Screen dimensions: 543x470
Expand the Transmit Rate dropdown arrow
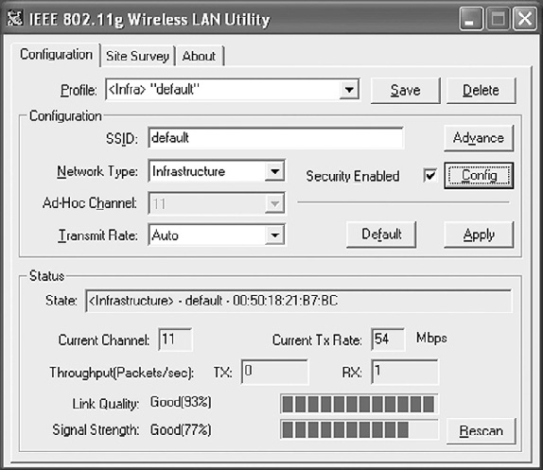(x=274, y=235)
